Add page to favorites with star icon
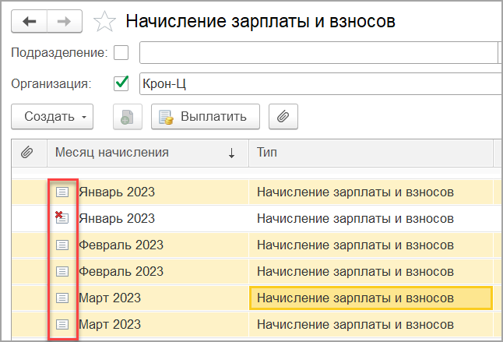The image size is (503, 342). tap(104, 22)
